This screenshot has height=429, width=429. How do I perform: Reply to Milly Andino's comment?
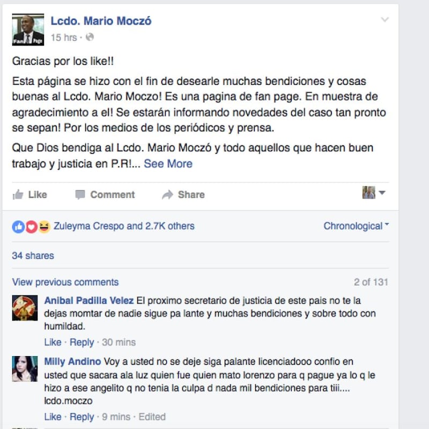coord(82,417)
